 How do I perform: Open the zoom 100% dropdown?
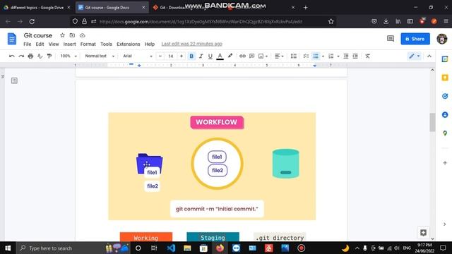pyautogui.click(x=69, y=56)
